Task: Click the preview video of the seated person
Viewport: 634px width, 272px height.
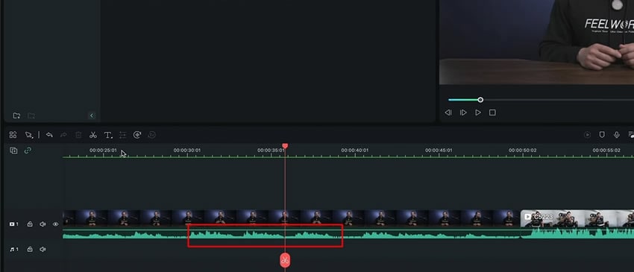Action: click(x=536, y=42)
